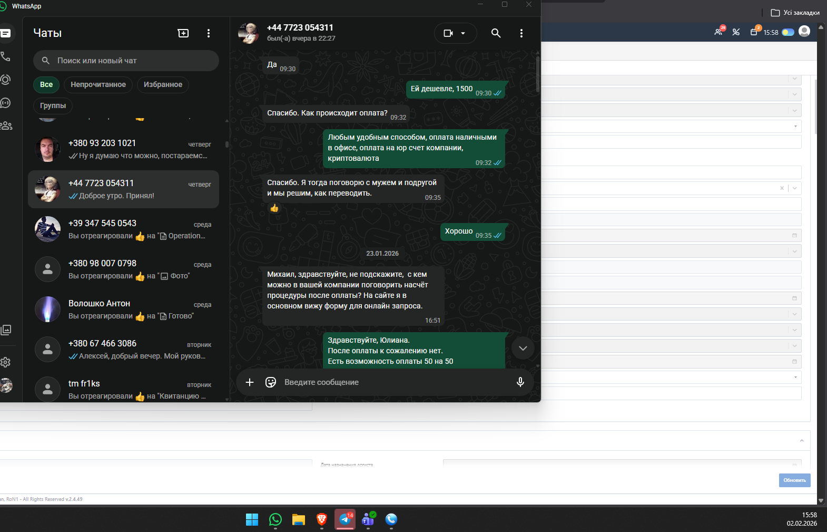Image resolution: width=827 pixels, height=532 pixels.
Task: Toggle the day/night theme switch
Action: point(788,32)
